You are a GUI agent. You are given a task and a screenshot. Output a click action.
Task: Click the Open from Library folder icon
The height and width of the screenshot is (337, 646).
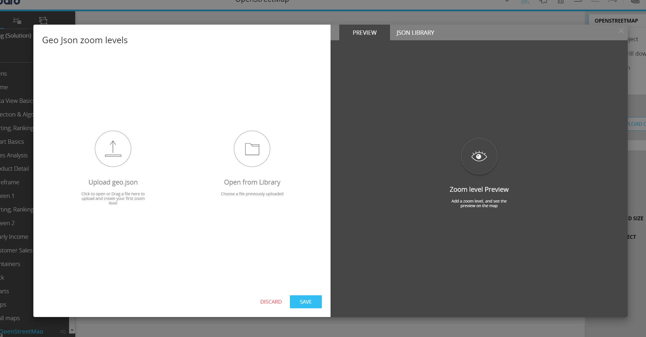tap(252, 149)
